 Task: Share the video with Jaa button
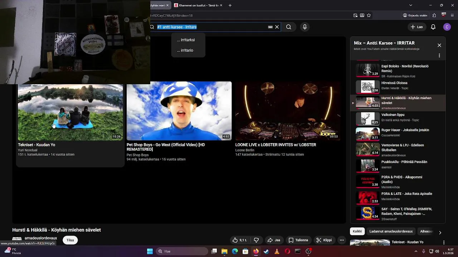tap(274, 240)
